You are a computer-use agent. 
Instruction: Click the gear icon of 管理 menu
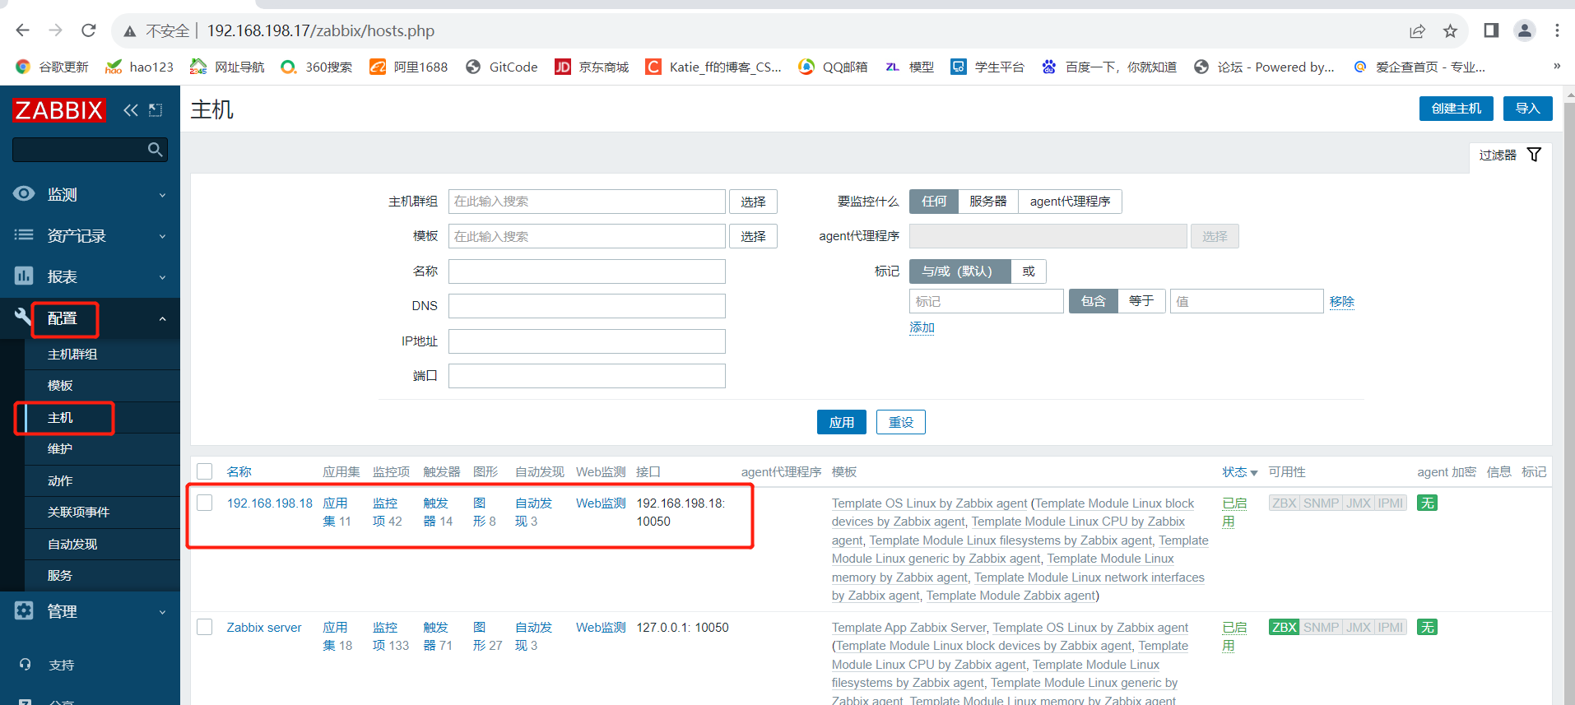[x=24, y=610]
